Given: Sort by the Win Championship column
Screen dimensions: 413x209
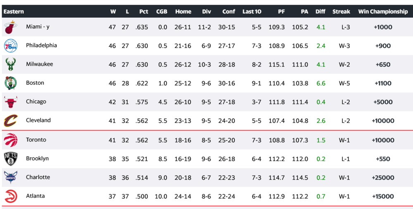Looking at the screenshot, I should (x=383, y=12).
